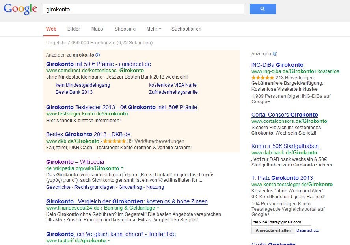Viewport: 350px width, 245px height.
Task: Switch to the Bilder tab
Action: (74, 29)
